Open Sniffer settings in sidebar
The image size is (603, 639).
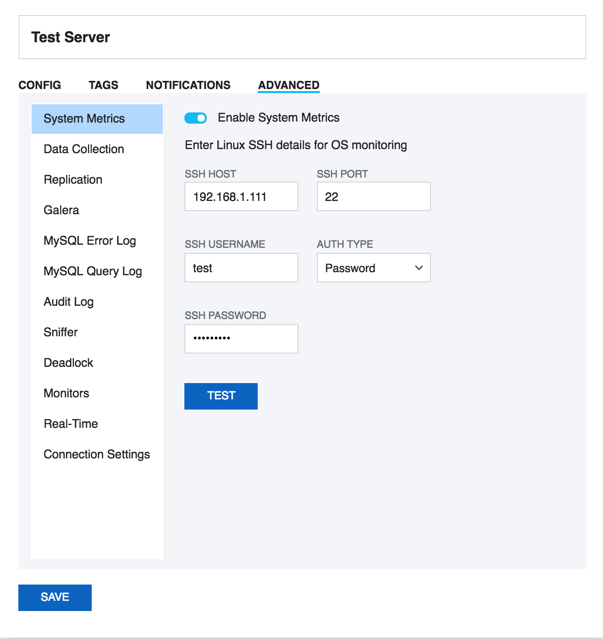(x=61, y=332)
